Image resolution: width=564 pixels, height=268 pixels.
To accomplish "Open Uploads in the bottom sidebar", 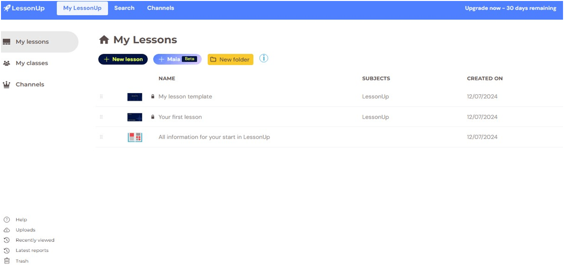I will pyautogui.click(x=26, y=230).
